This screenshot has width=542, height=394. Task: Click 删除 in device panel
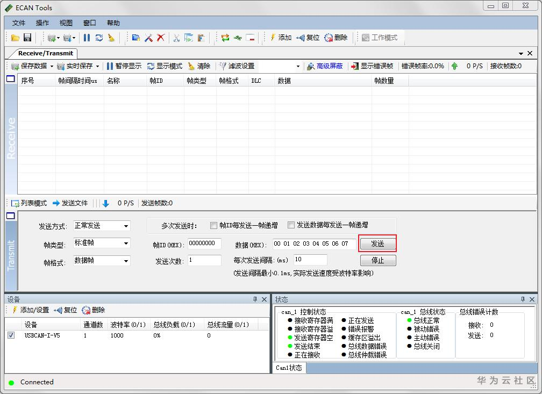(94, 310)
